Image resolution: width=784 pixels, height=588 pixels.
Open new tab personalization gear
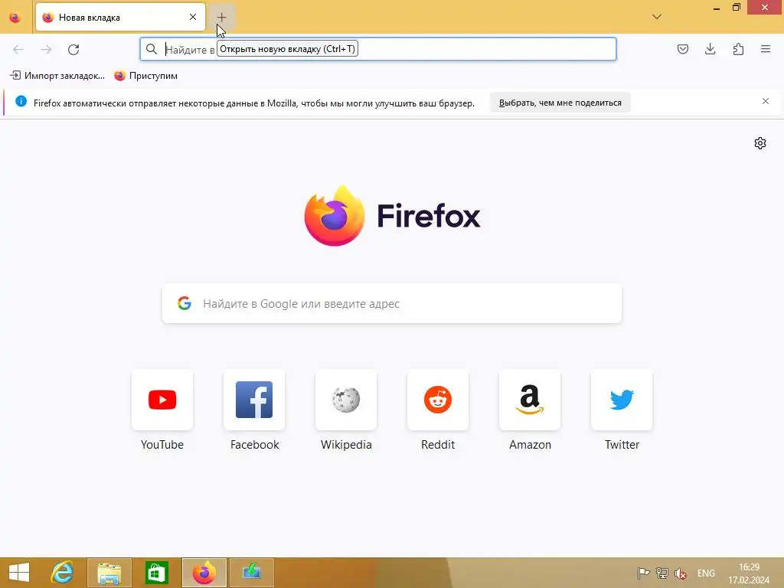coord(760,143)
